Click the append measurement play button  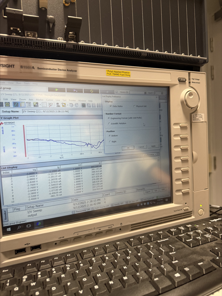[74, 90]
